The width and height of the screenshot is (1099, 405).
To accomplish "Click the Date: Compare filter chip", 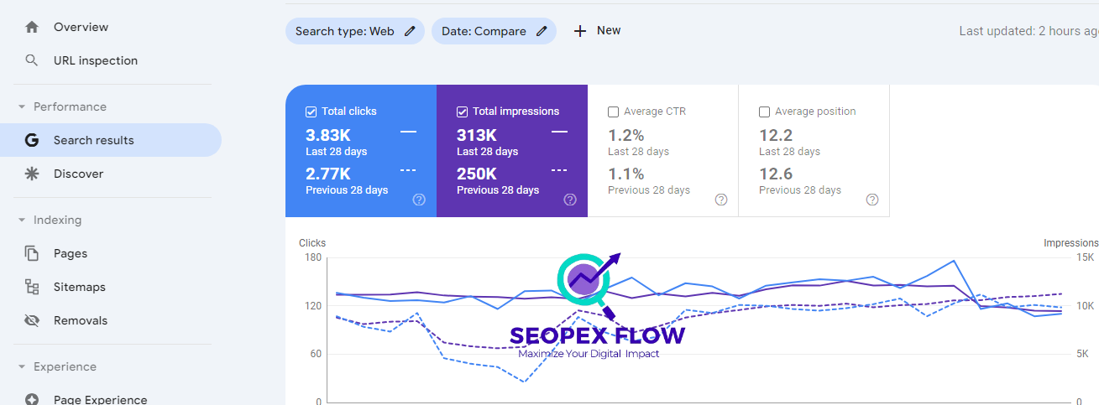I will [x=494, y=31].
